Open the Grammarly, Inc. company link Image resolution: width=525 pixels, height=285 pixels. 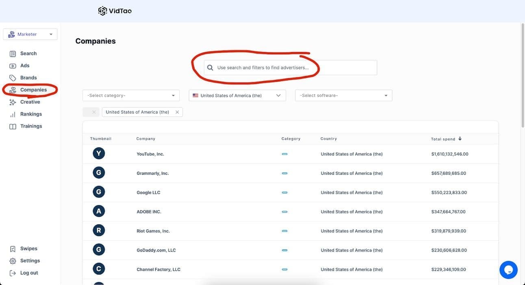[152, 174]
